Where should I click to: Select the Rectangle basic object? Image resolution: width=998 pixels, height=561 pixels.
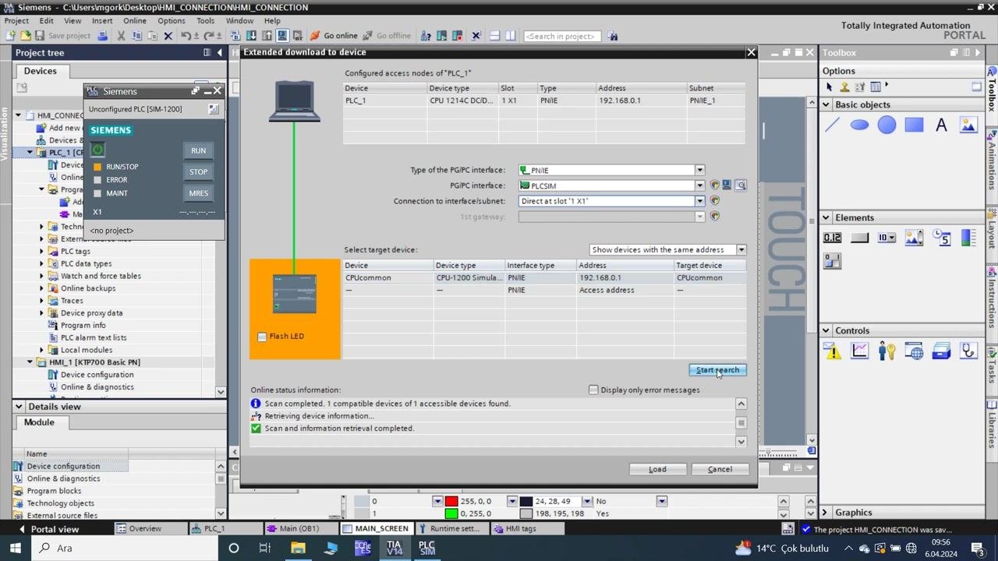pos(914,125)
